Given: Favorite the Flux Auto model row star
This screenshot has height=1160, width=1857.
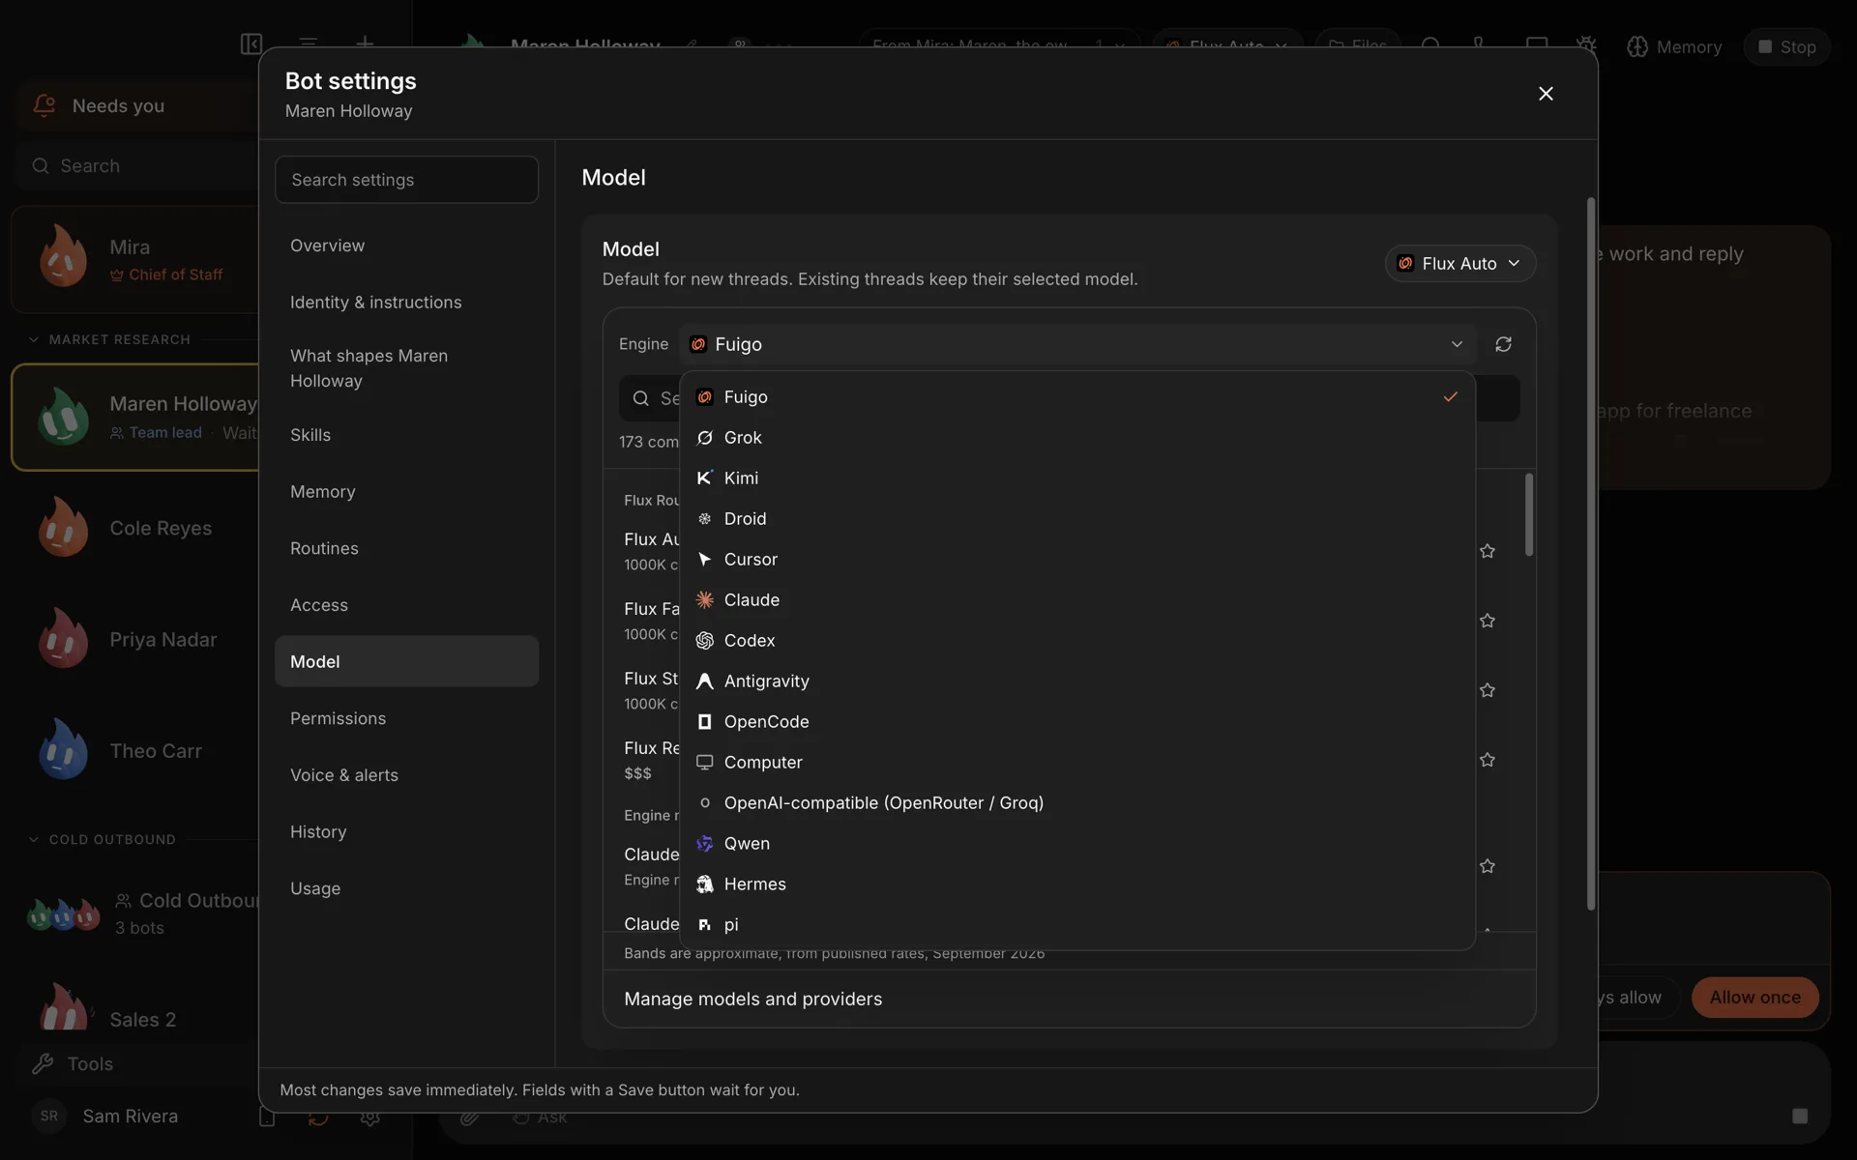Looking at the screenshot, I should point(1488,551).
